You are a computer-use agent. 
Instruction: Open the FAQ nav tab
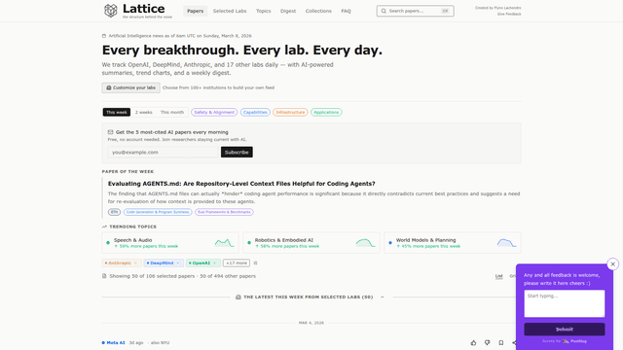[x=347, y=11]
